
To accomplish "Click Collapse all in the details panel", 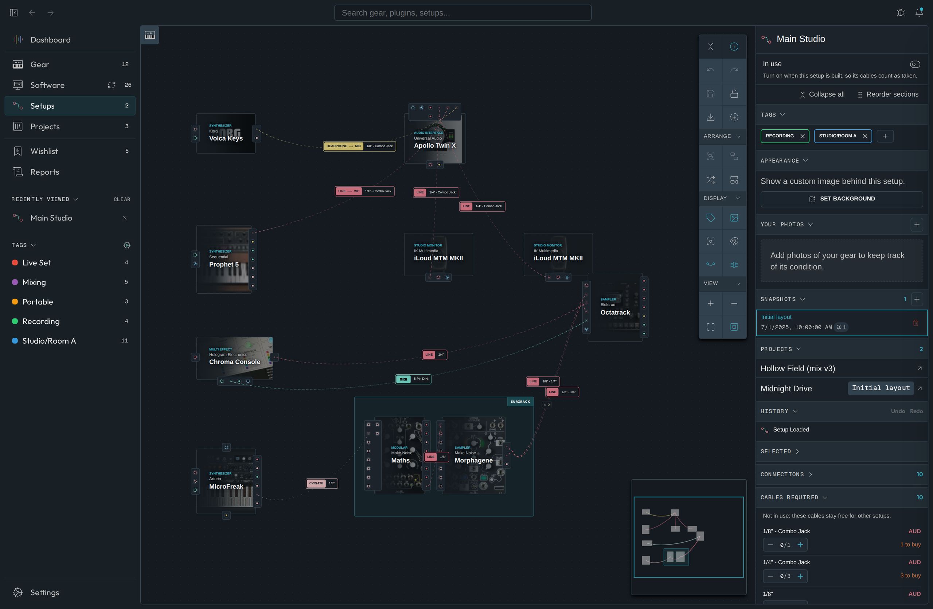I will [822, 94].
